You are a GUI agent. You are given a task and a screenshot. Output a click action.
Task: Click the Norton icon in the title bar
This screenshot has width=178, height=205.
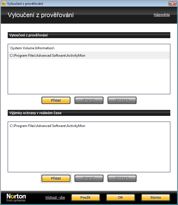[4, 3]
